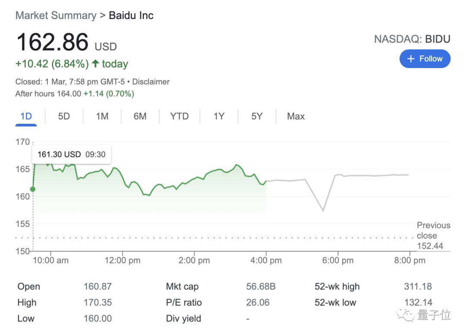The width and height of the screenshot is (466, 335).
Task: Switch to the 5Y chart tab
Action: [x=257, y=116]
